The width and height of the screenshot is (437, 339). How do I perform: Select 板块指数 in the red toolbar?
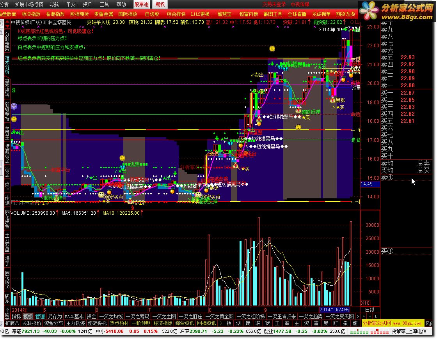[31, 14]
